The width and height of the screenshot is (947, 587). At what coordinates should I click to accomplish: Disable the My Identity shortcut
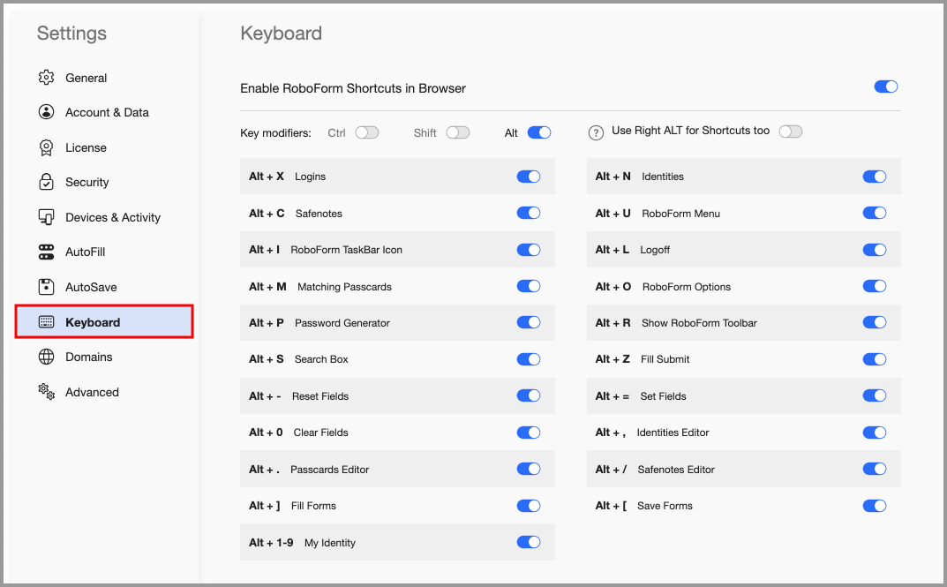[529, 542]
